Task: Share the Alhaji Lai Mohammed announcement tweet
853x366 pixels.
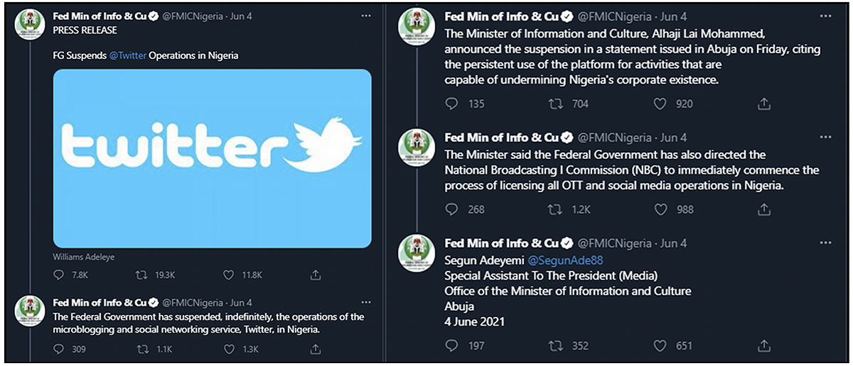Action: click(x=764, y=104)
